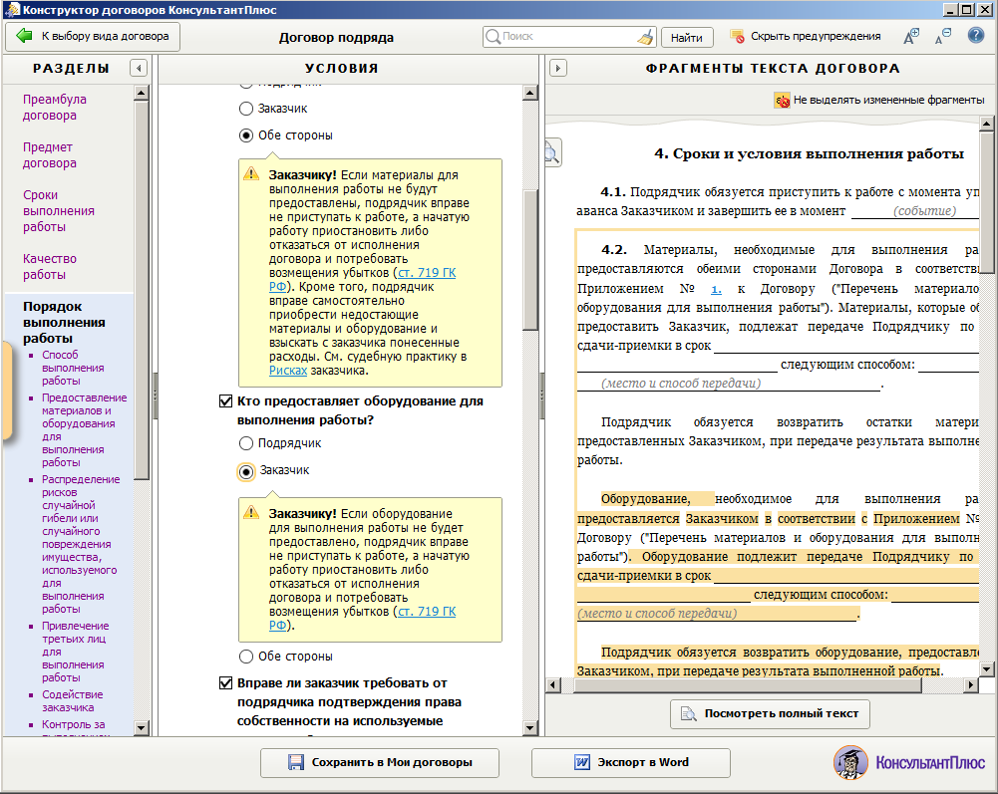Click the Word export icon
The image size is (998, 794).
point(581,762)
